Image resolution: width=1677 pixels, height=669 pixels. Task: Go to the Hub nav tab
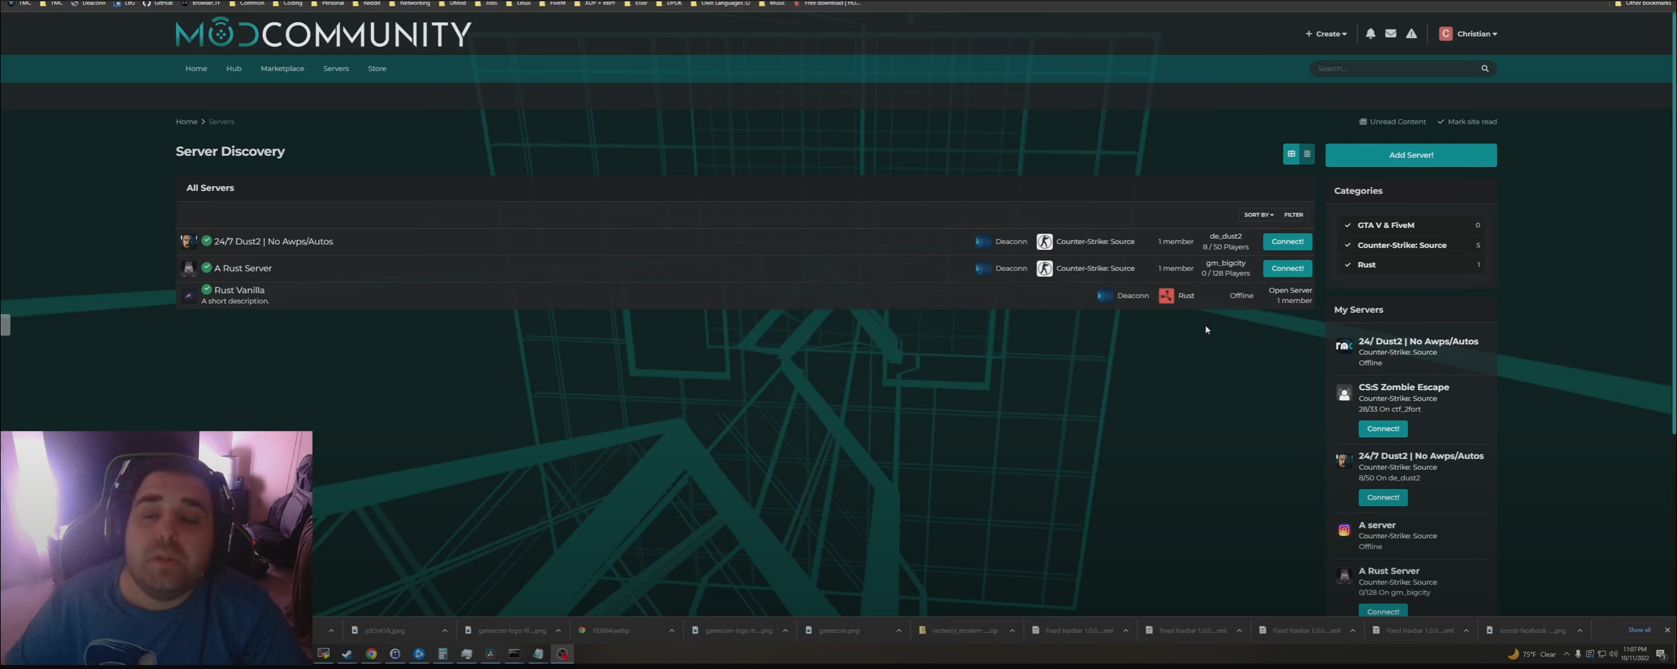[x=234, y=69]
